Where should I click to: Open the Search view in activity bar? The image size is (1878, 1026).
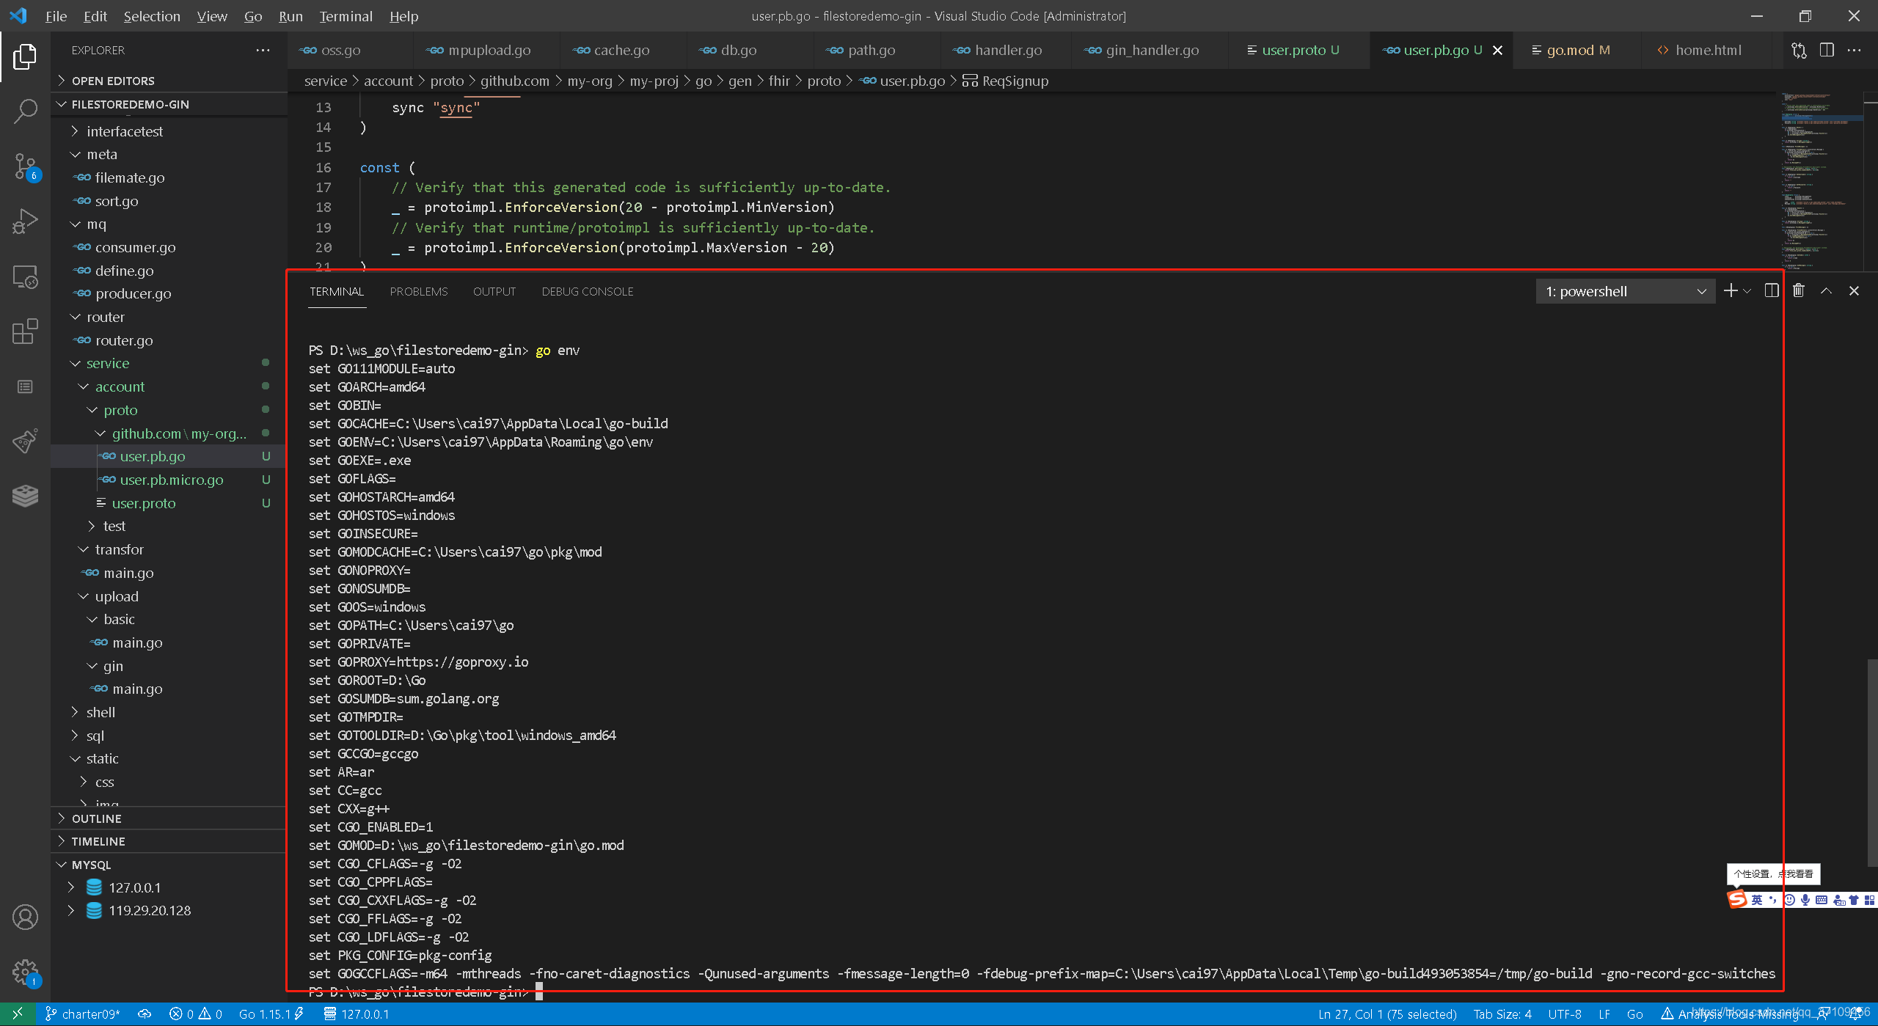click(25, 111)
